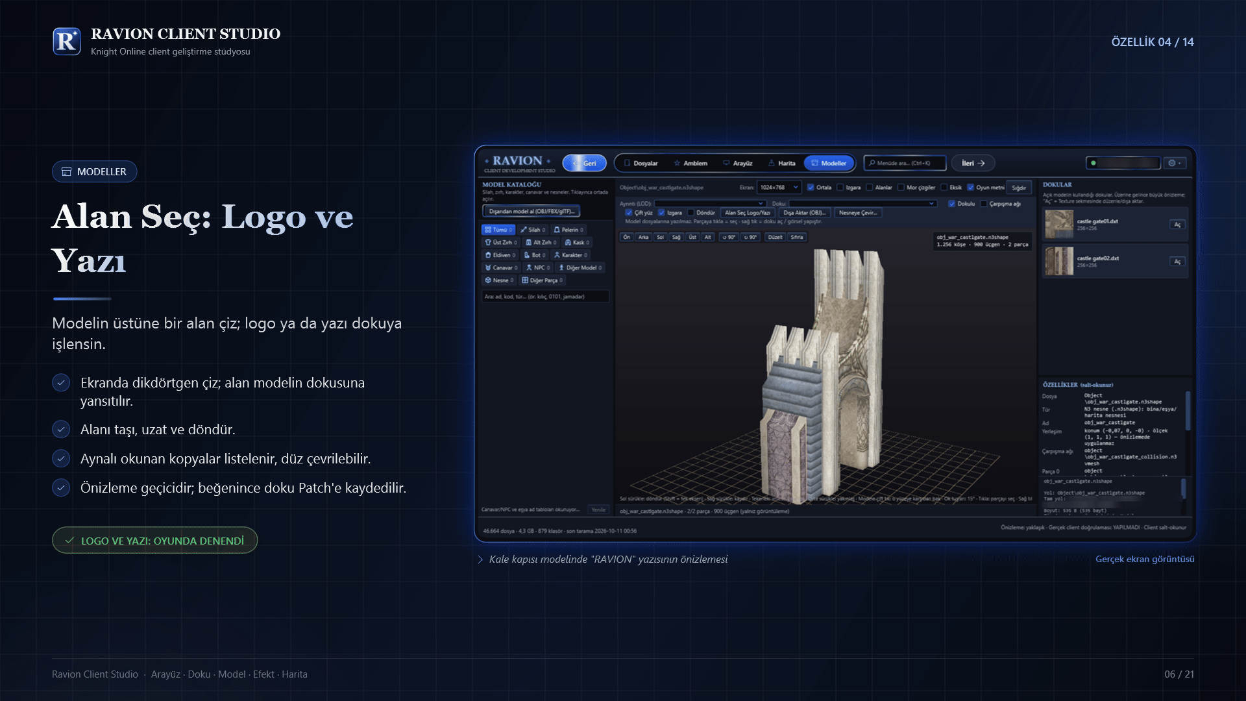Click check icon beside 'Alanı taşı, uzat ve döndür'

tap(61, 429)
